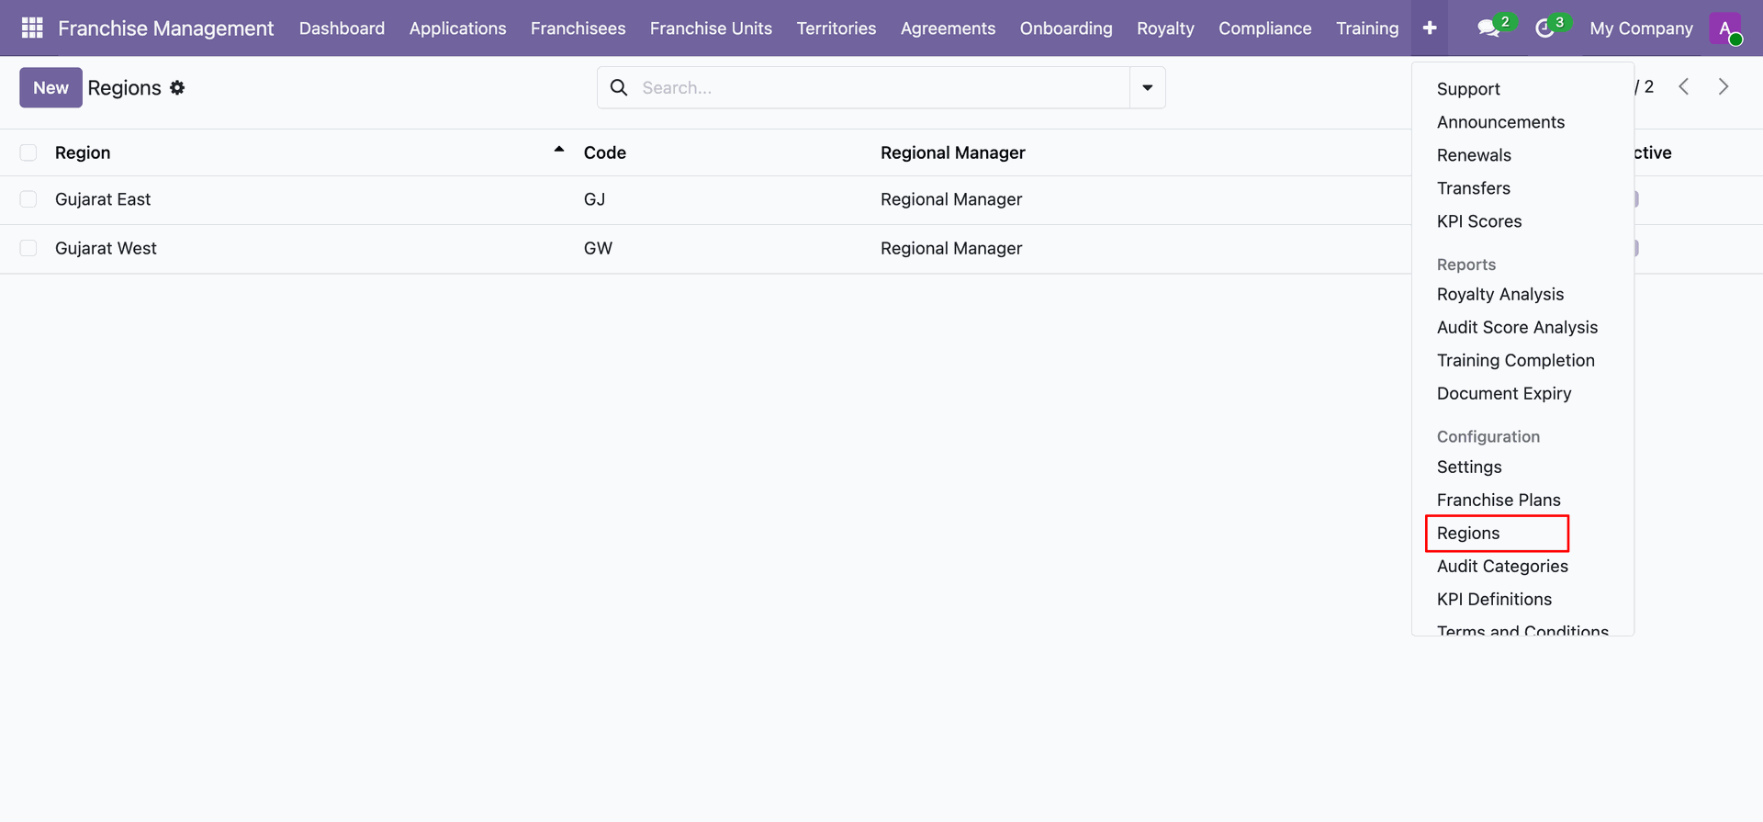Open Terms and Conditions entry

(x=1522, y=629)
